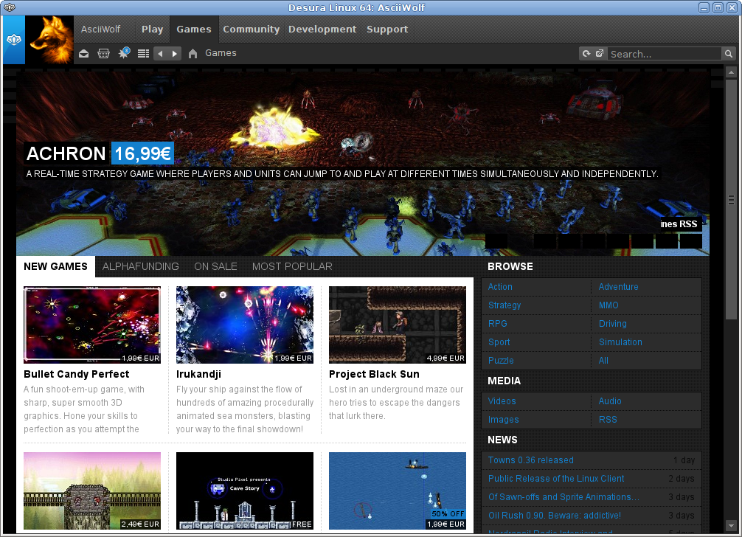Open the RSS link under Media
Image resolution: width=742 pixels, height=537 pixels.
[608, 420]
